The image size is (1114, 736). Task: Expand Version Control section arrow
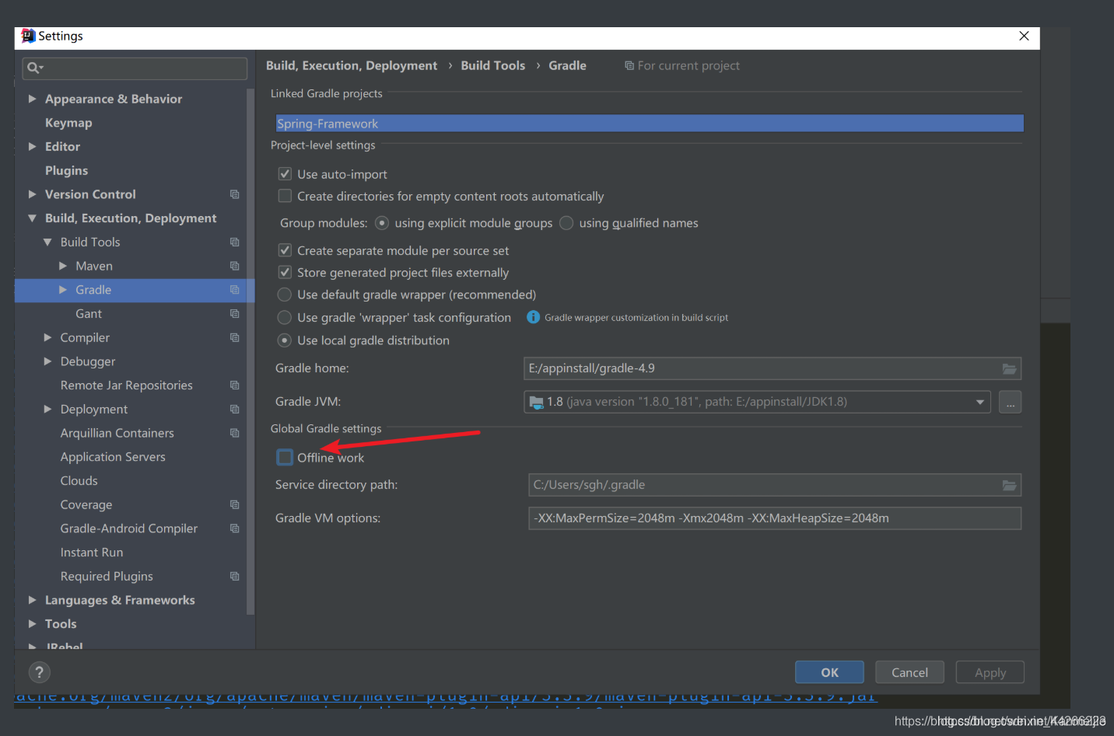coord(33,194)
